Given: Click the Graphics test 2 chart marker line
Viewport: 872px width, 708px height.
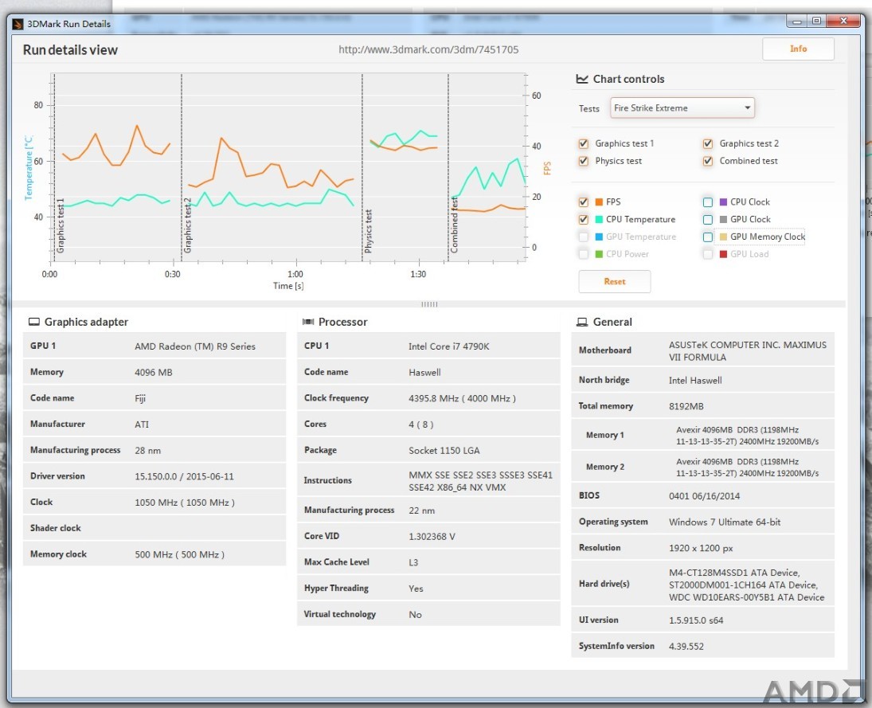Looking at the screenshot, I should (182, 167).
